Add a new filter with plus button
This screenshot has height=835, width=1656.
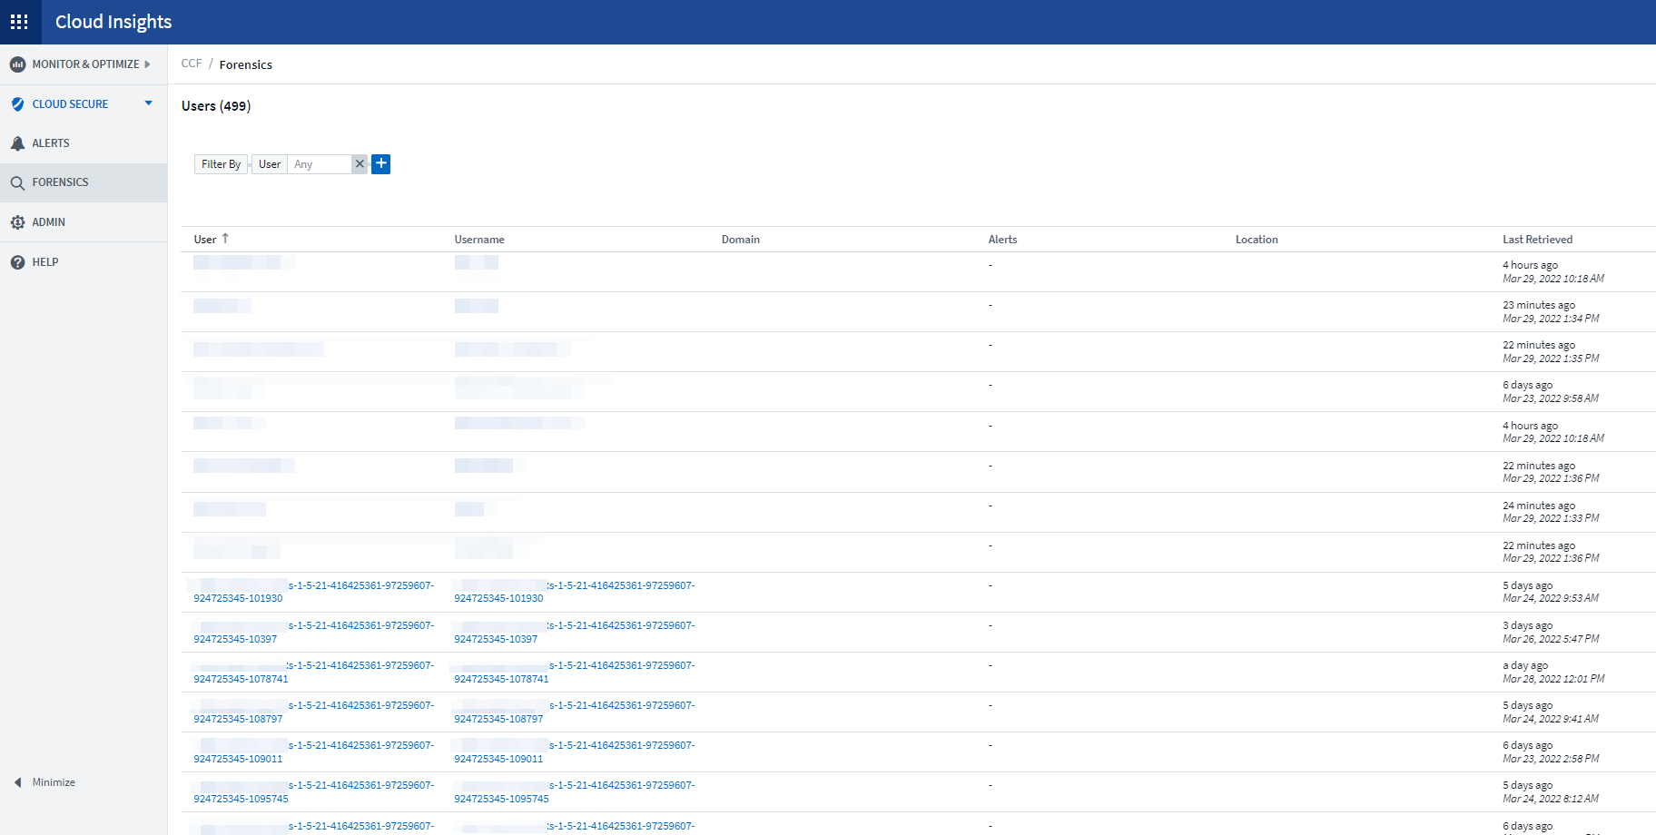381,164
